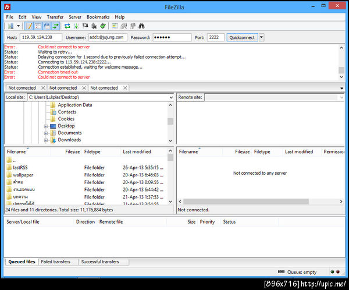Open the Transfer menu

pos(55,17)
